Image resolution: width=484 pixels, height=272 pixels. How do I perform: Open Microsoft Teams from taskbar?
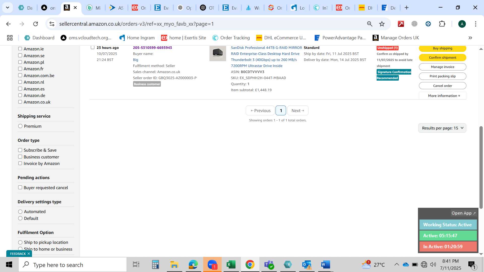[269, 265]
